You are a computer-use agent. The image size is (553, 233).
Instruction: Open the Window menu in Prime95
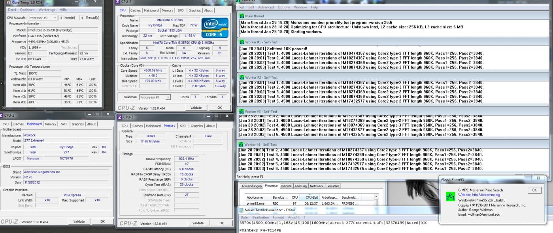[x=300, y=7]
